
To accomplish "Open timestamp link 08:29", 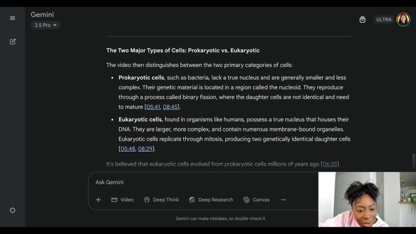I will pos(145,149).
